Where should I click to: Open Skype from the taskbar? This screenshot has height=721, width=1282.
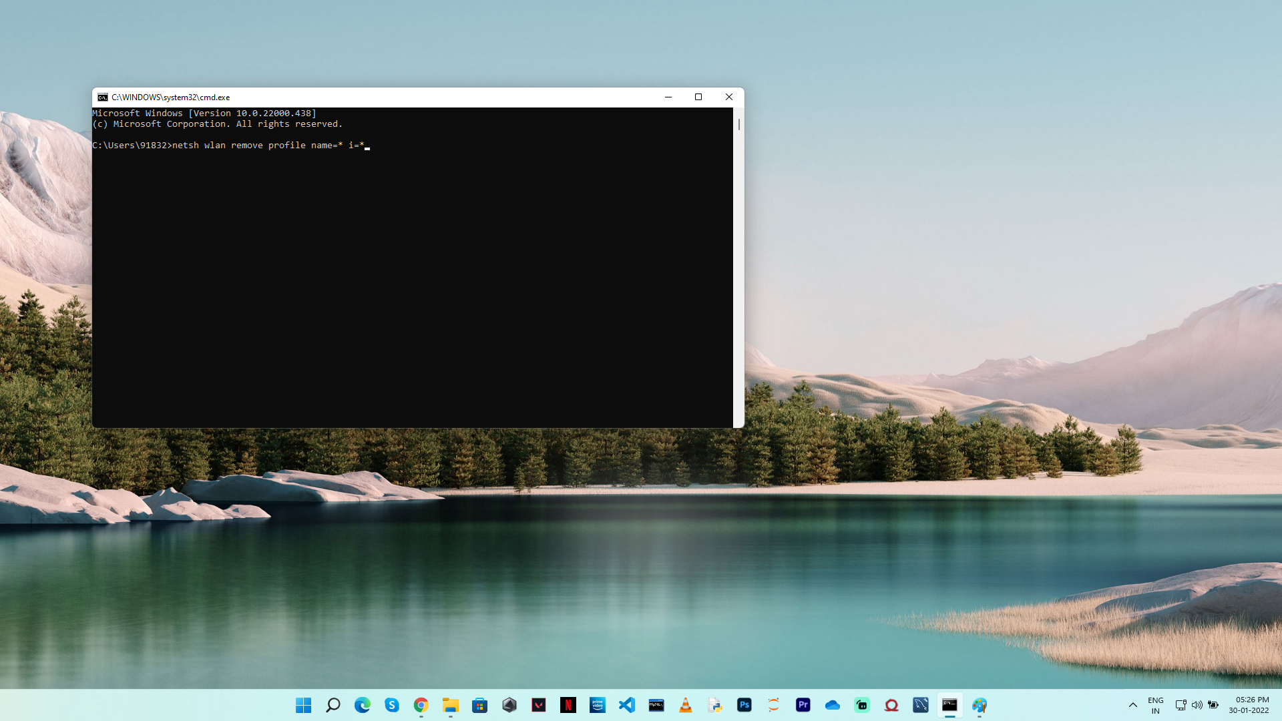click(x=391, y=705)
